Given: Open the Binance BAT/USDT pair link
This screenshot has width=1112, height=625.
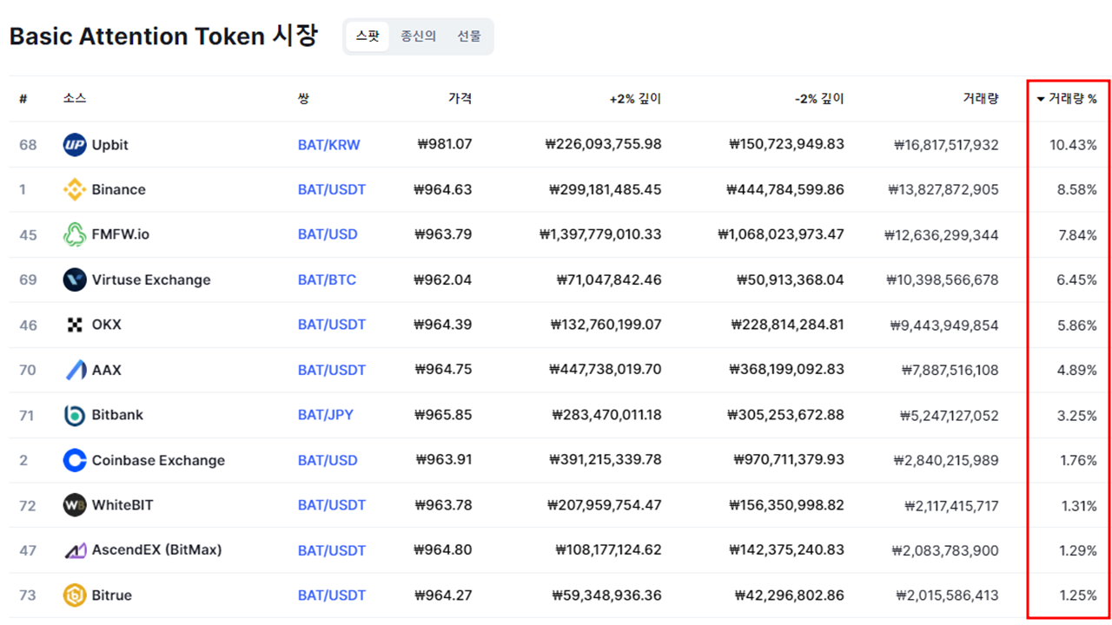Looking at the screenshot, I should tap(332, 189).
